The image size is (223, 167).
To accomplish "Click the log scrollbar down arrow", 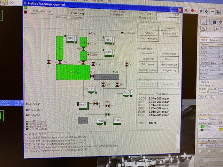I will [x=177, y=150].
